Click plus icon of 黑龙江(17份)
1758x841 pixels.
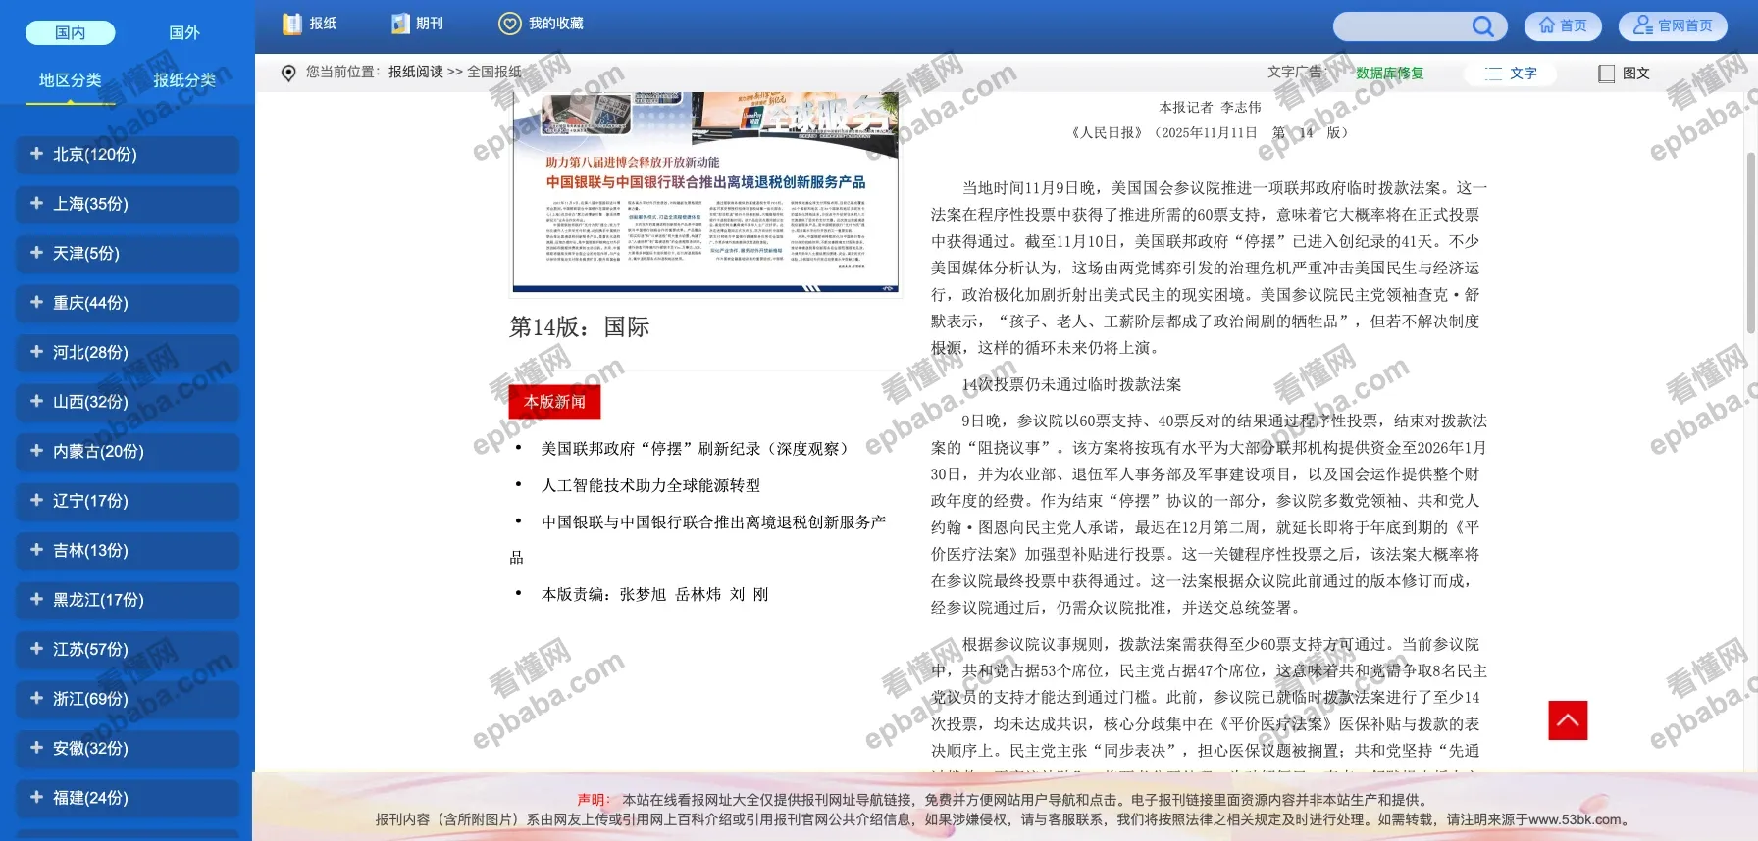[x=36, y=599]
